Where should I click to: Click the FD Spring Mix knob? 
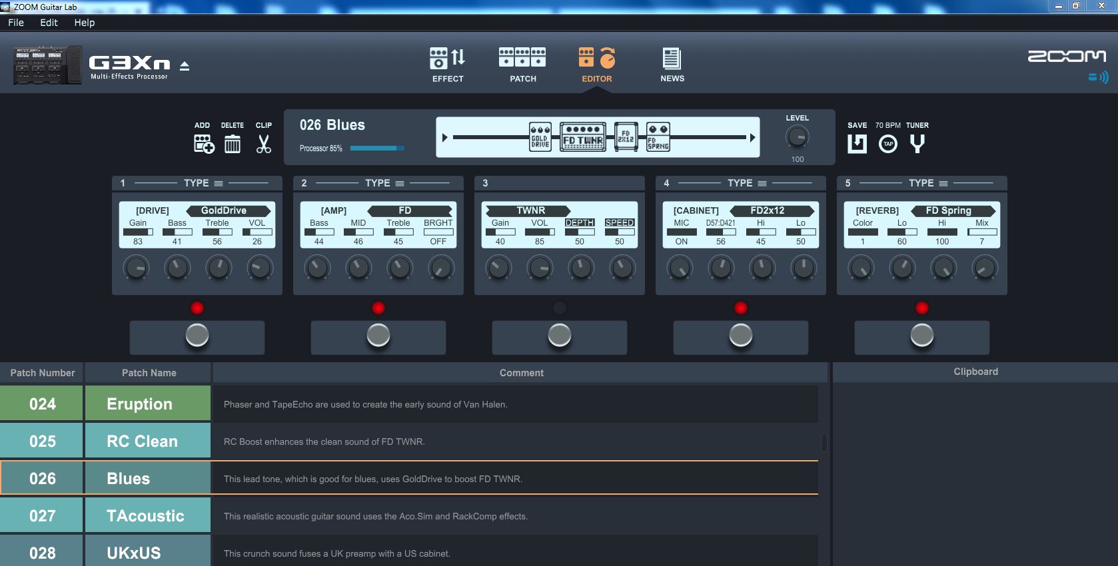(x=984, y=268)
